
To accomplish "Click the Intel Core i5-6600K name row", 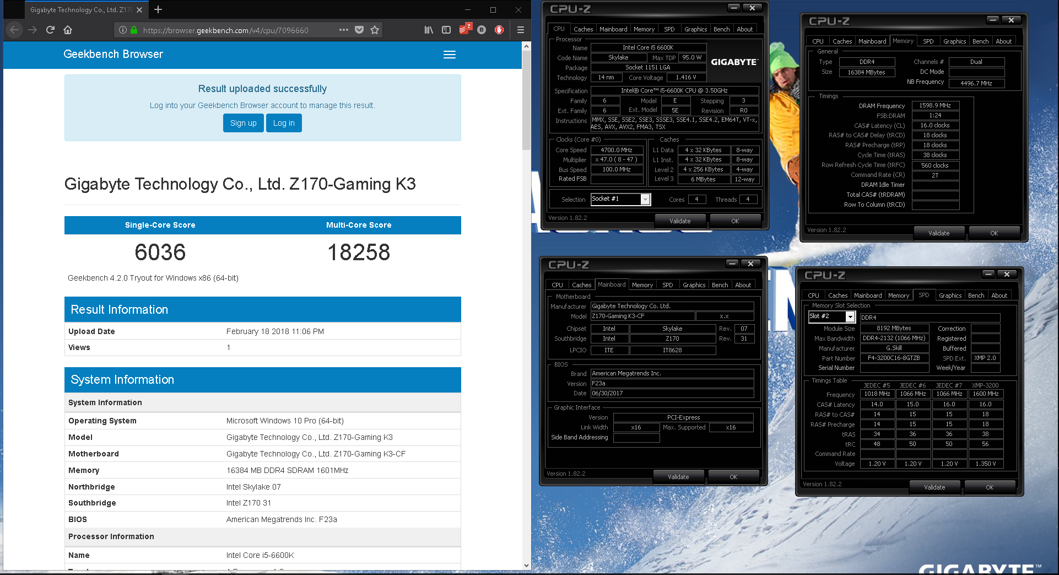I will [x=262, y=555].
